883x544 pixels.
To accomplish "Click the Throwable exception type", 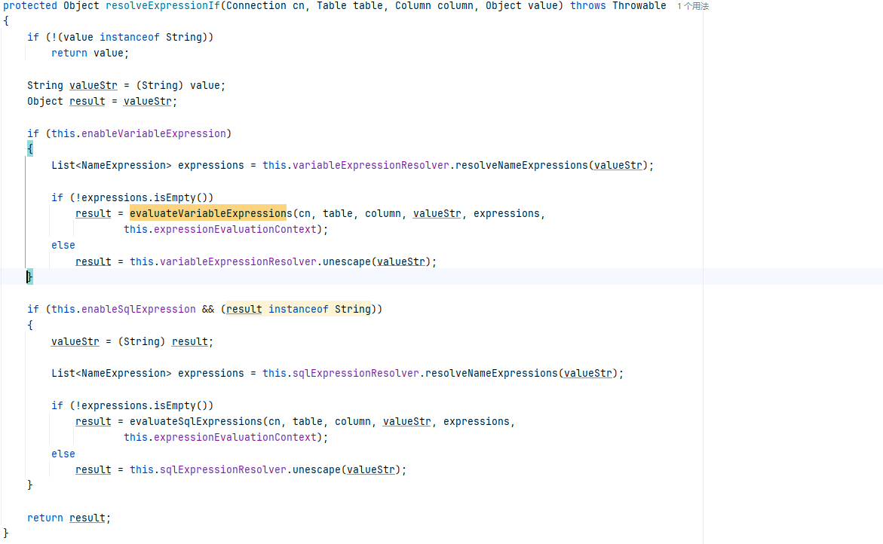I will click(x=639, y=6).
